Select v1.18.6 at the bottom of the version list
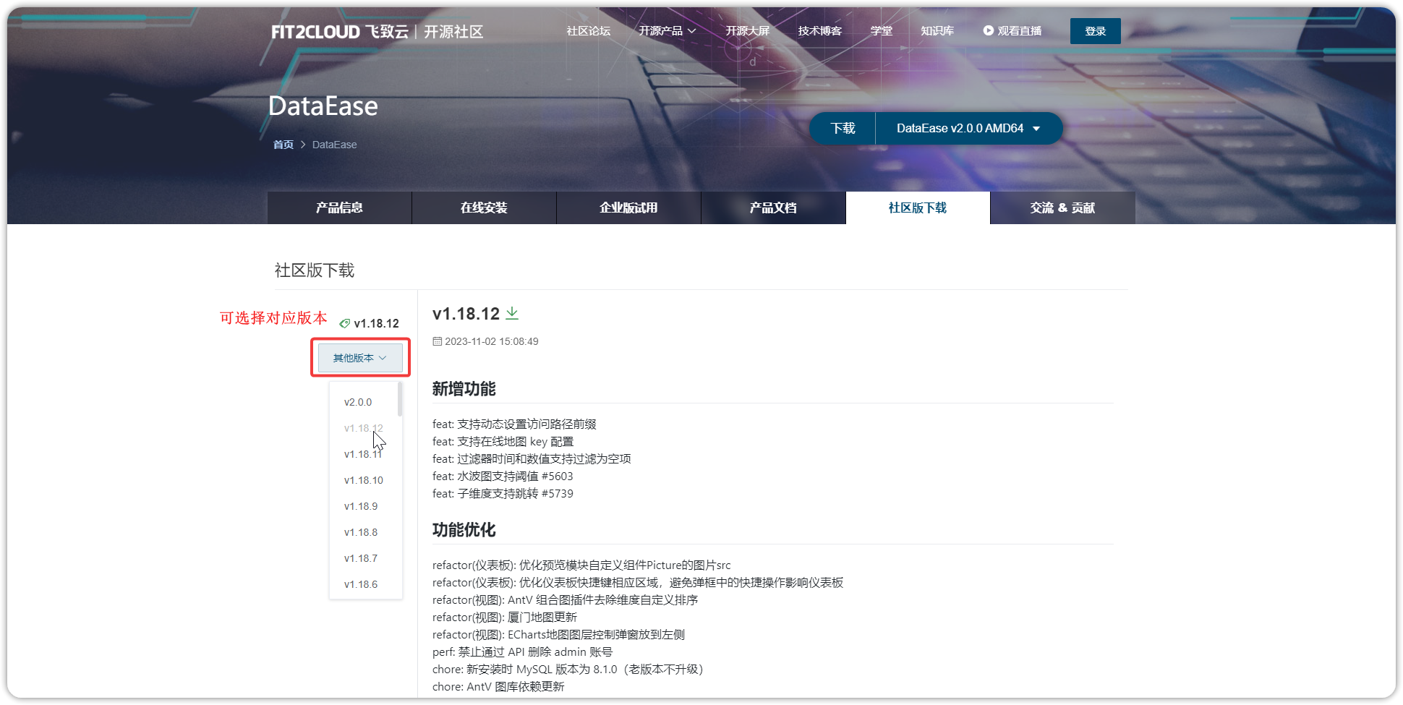This screenshot has height=705, width=1403. pyautogui.click(x=360, y=584)
